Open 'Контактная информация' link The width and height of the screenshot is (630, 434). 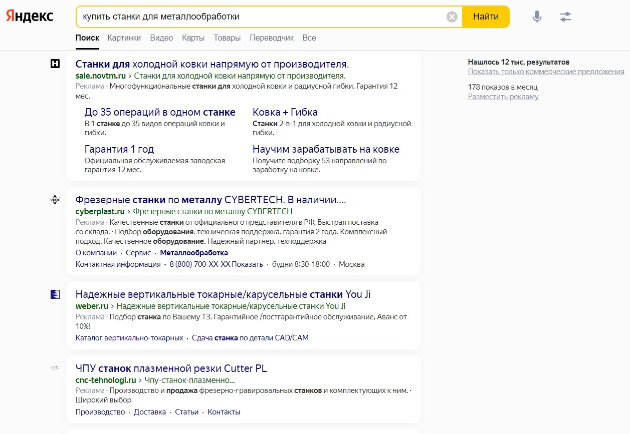click(x=118, y=264)
